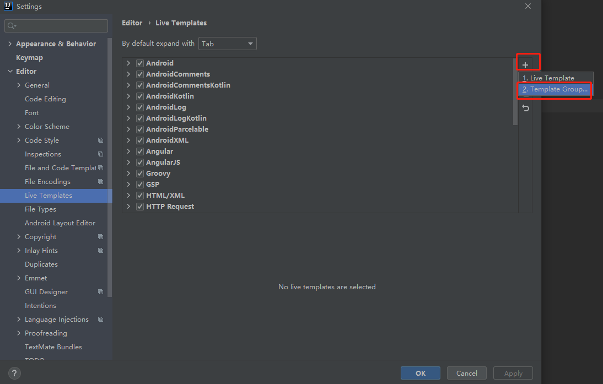Click project-level icon beside Copyright

click(x=100, y=237)
